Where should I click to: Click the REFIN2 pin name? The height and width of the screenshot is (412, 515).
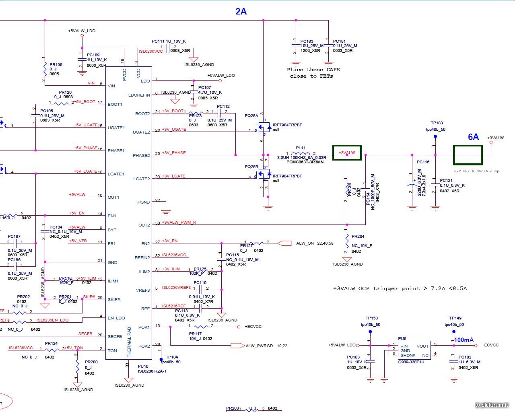(142, 258)
